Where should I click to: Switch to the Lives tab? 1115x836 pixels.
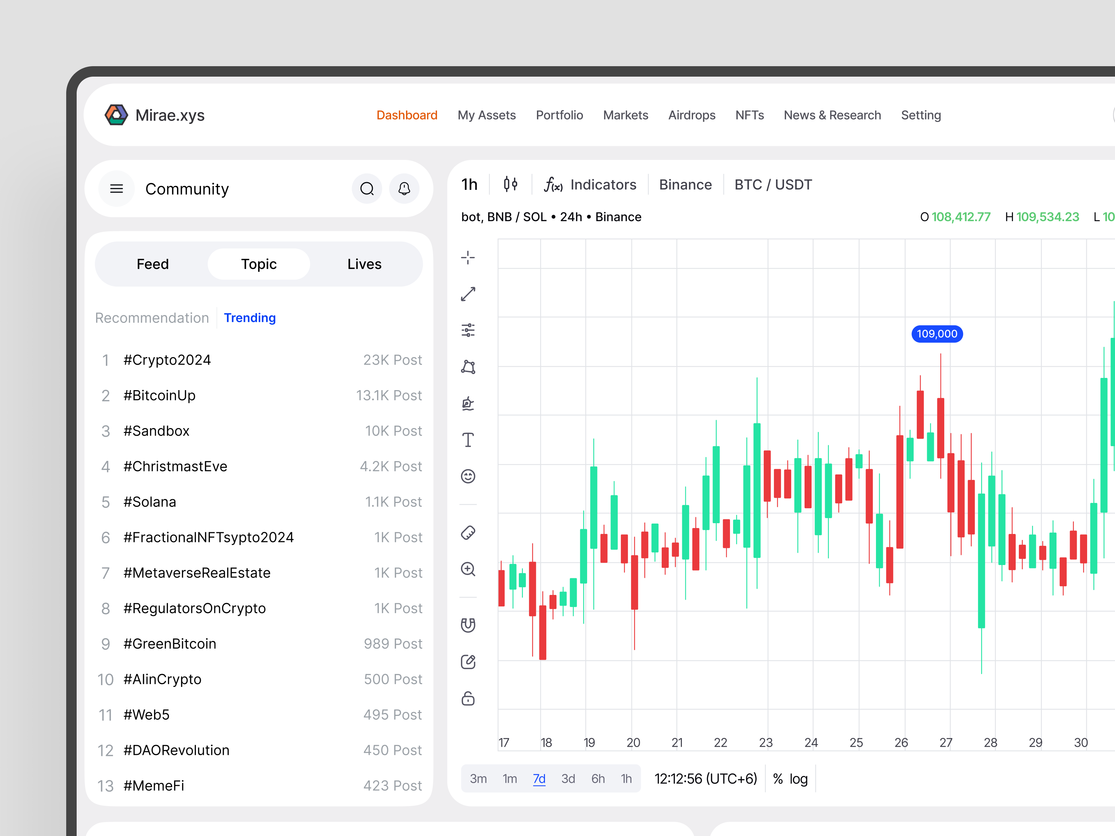coord(364,264)
